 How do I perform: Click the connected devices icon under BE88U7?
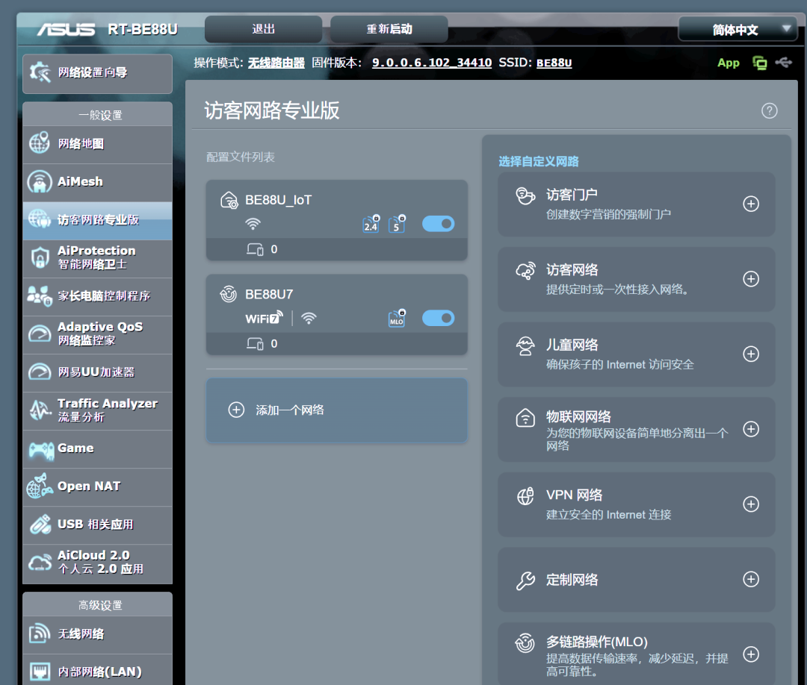[255, 344]
